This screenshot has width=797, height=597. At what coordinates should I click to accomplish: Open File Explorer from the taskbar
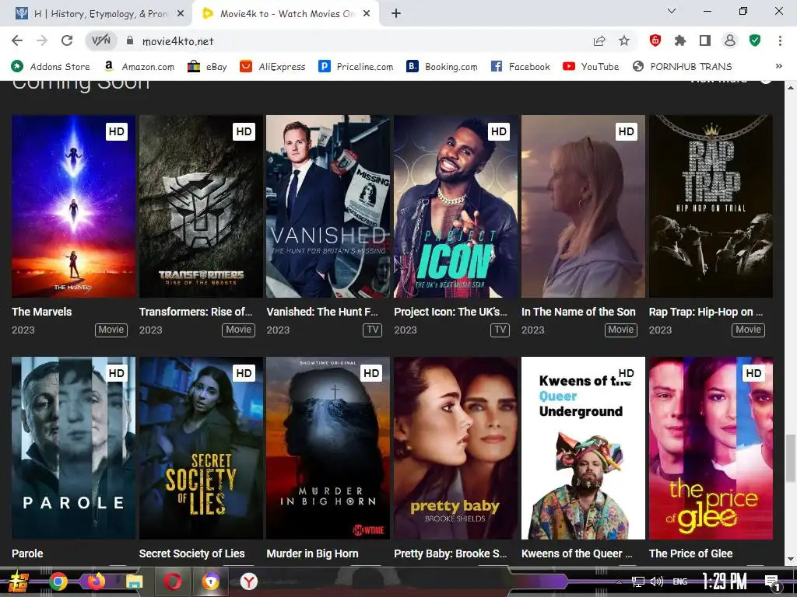pyautogui.click(x=135, y=581)
